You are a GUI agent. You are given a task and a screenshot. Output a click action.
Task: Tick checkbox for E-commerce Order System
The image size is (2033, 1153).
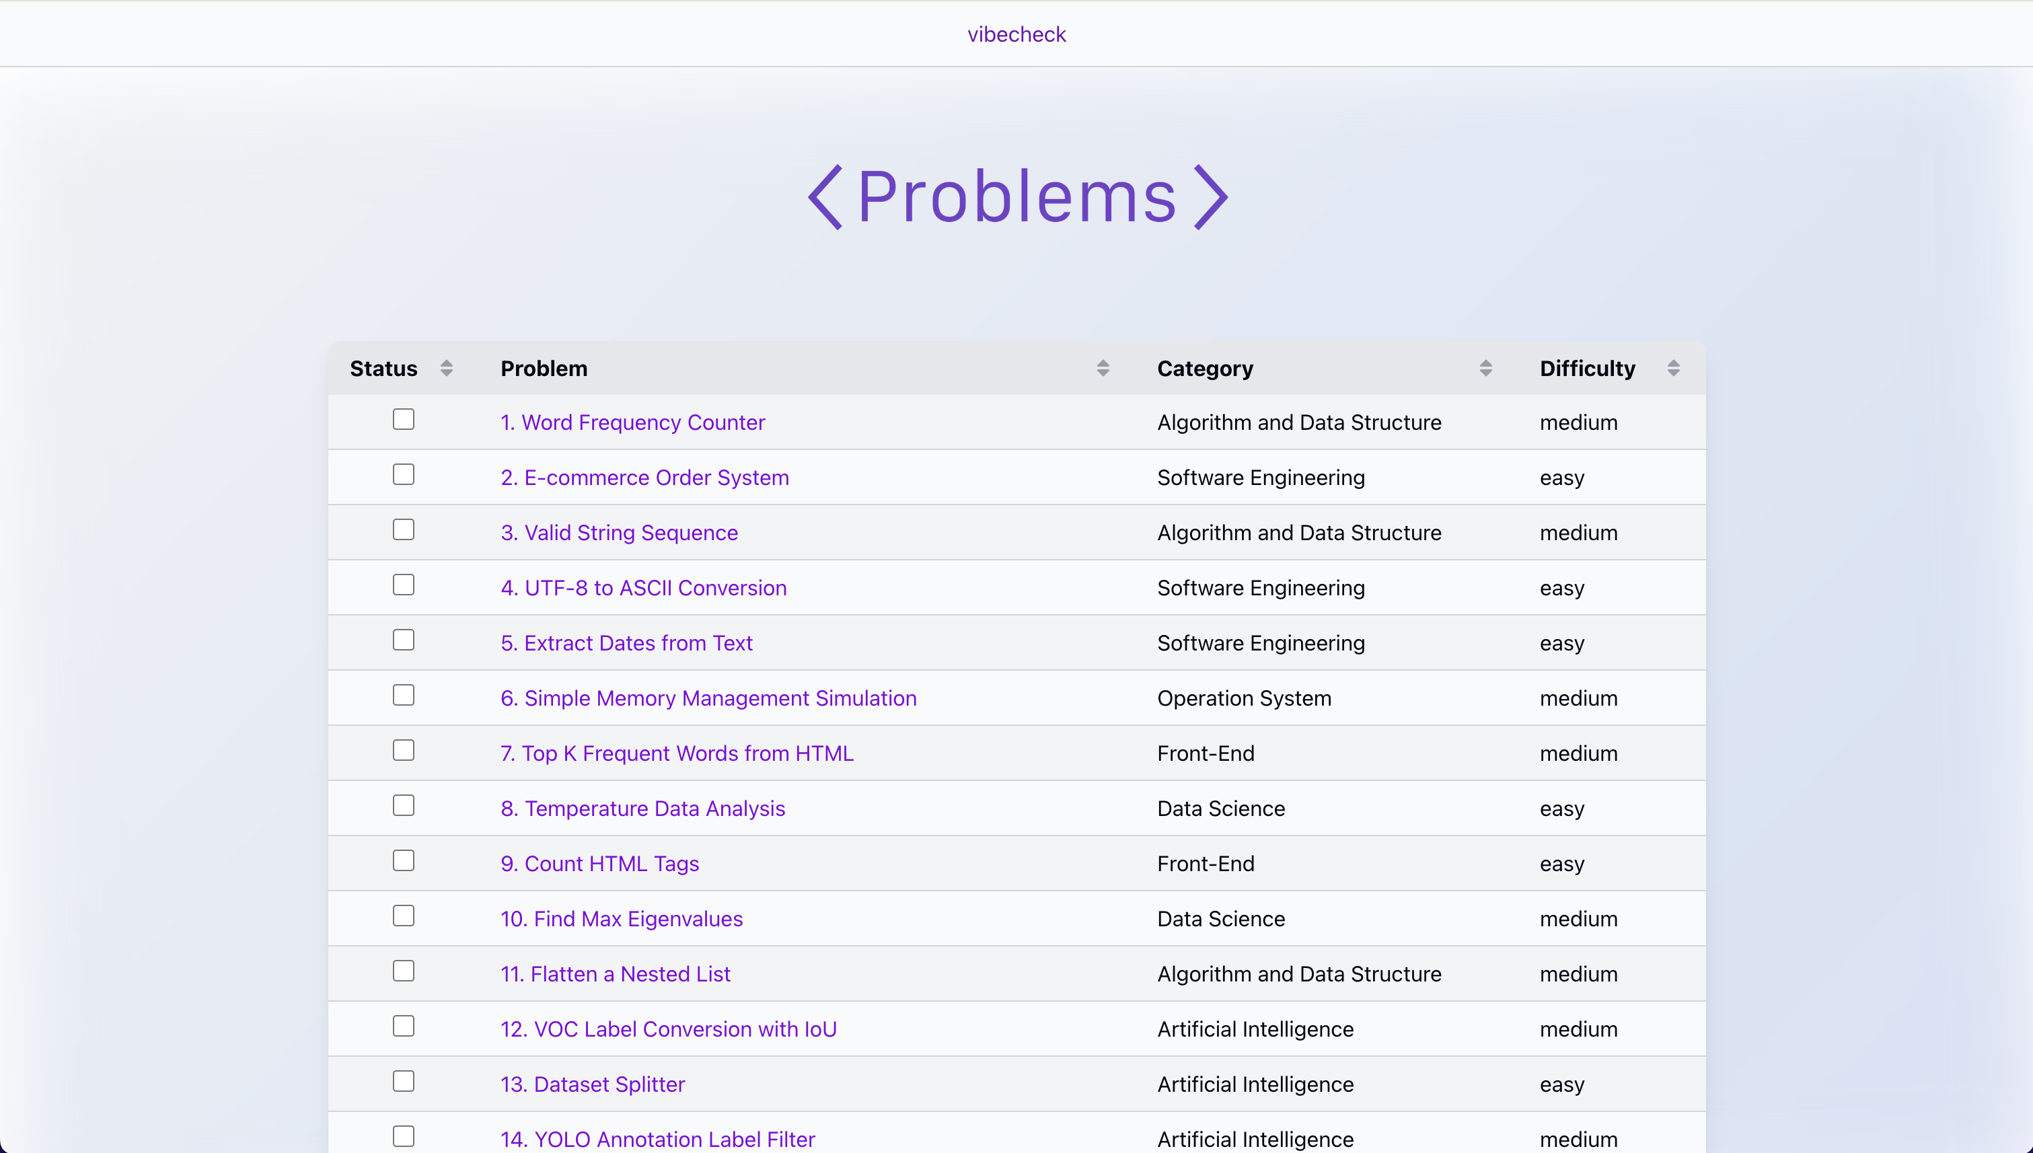[403, 474]
